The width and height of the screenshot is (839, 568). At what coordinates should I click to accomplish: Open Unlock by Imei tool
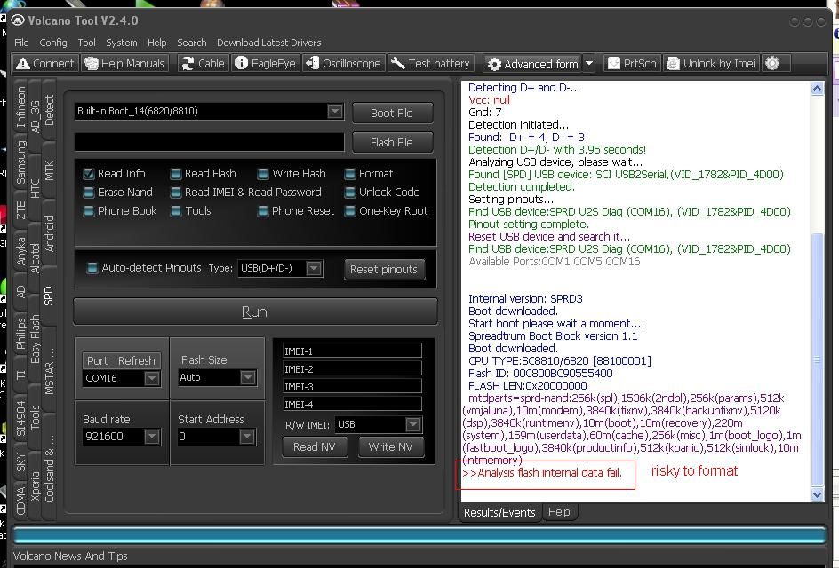click(x=711, y=64)
